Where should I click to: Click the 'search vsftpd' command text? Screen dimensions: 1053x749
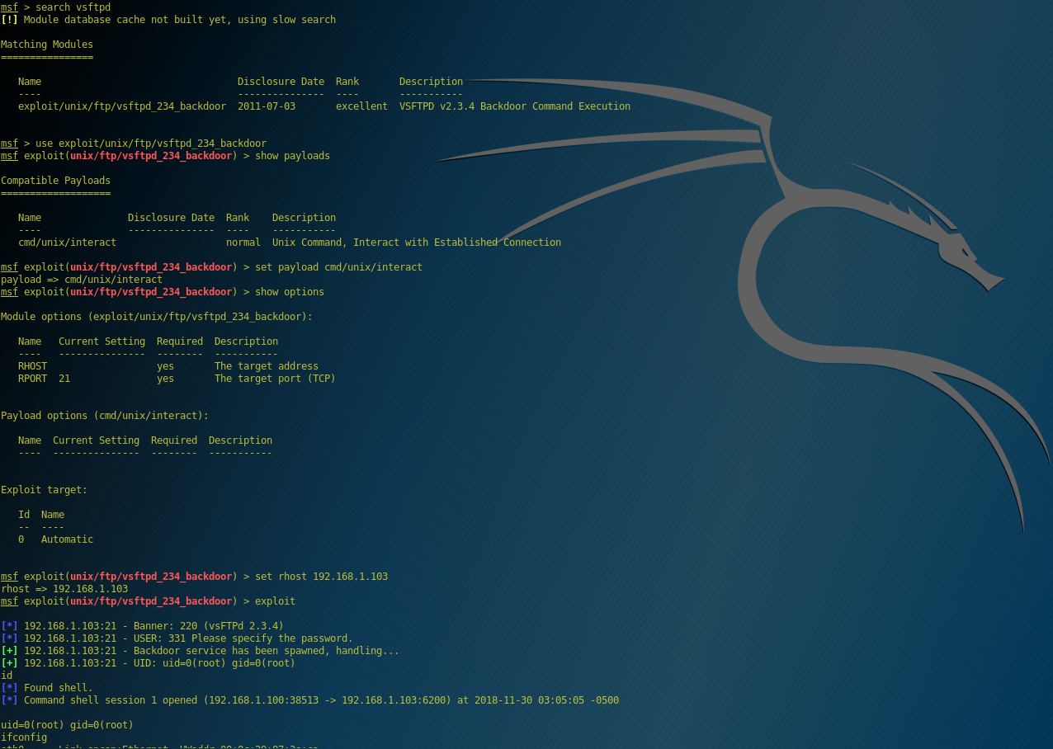pos(73,7)
